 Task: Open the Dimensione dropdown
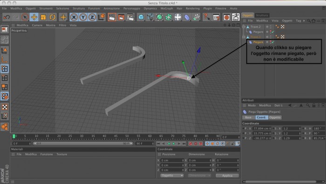(199, 176)
